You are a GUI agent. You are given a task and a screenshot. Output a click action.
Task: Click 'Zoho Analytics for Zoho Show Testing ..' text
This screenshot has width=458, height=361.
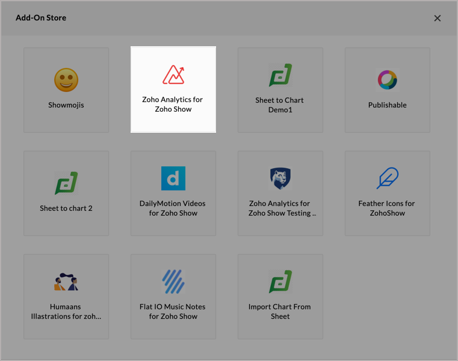[282, 208]
